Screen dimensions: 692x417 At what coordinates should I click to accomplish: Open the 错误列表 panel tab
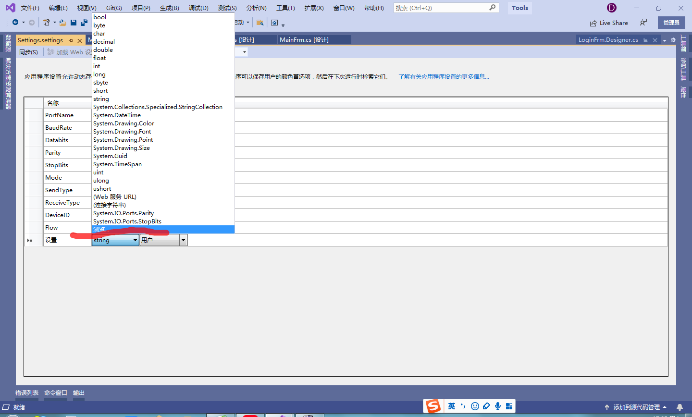[x=27, y=393]
